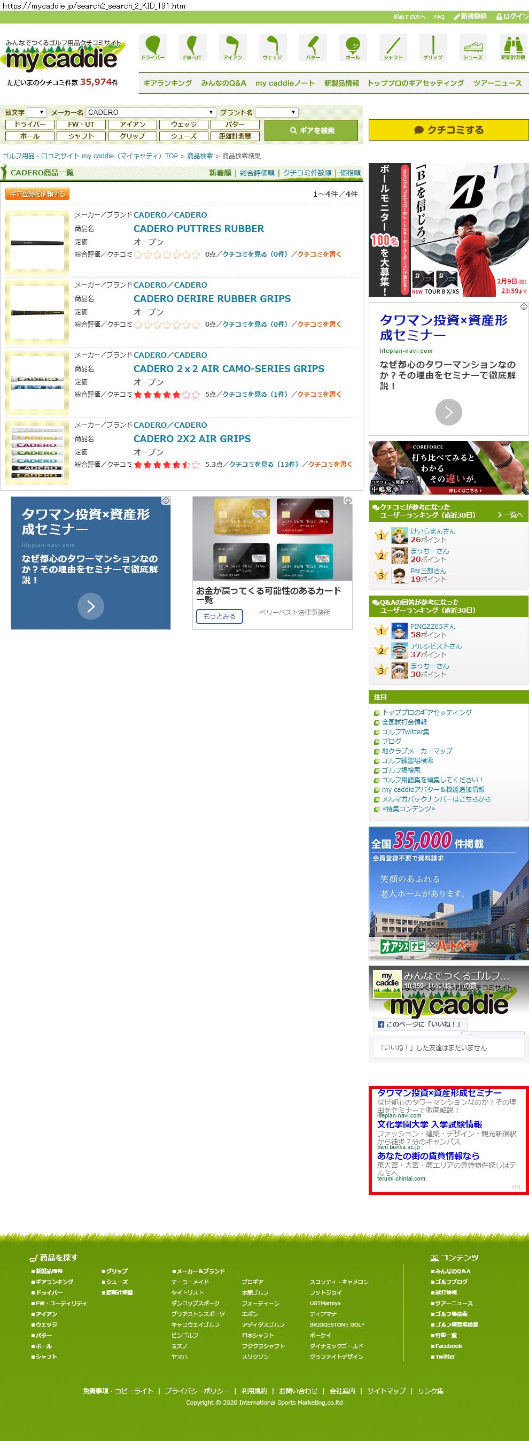Open CADERO PUTTRES RUBBER product link
This screenshot has height=1441, width=529.
[199, 229]
